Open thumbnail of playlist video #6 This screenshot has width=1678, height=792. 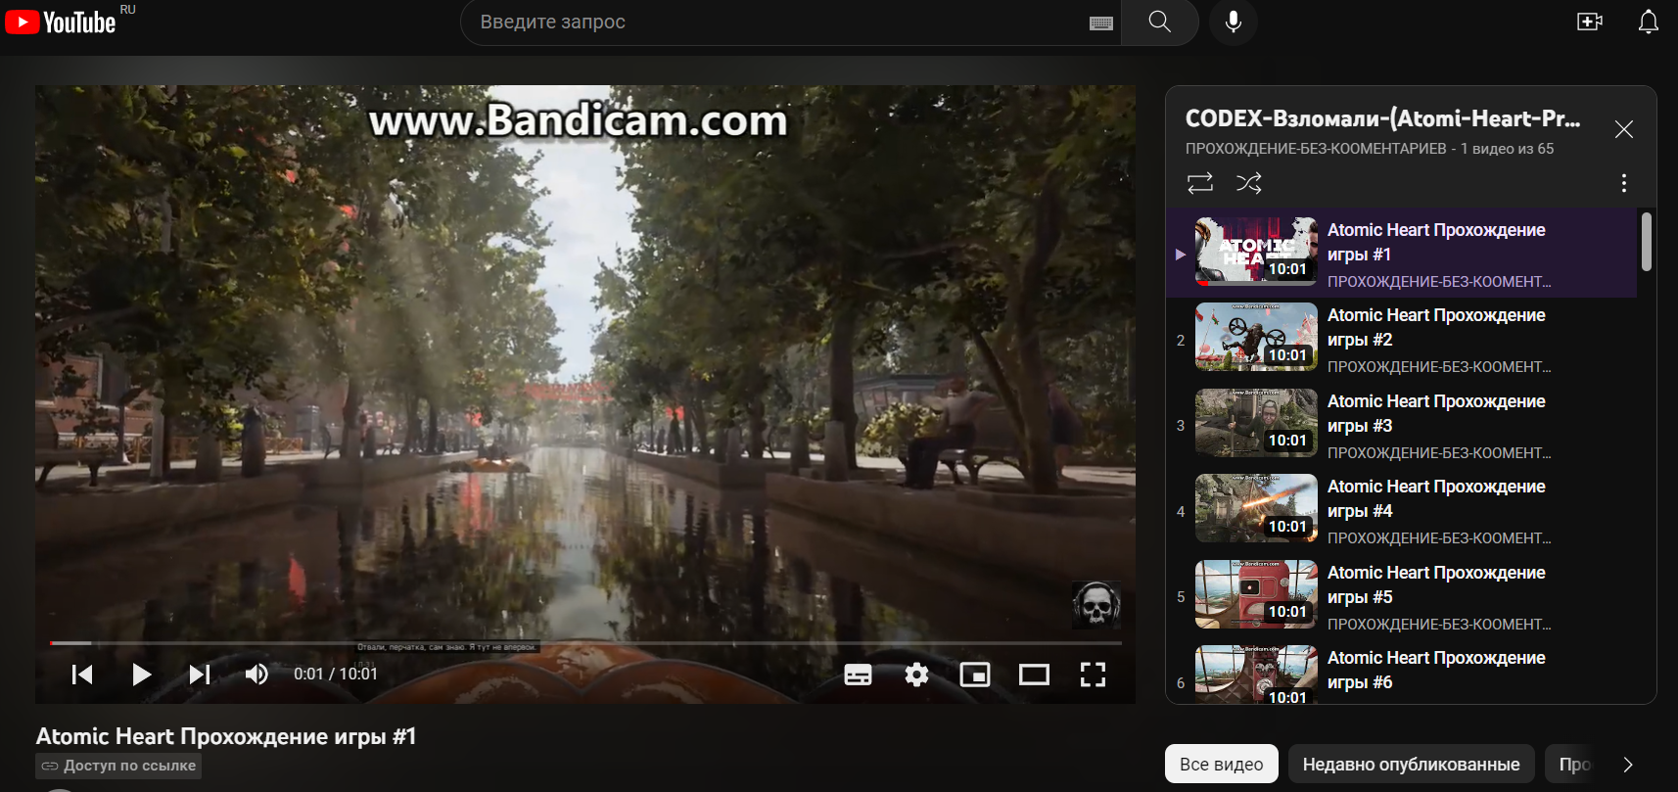[x=1256, y=675]
